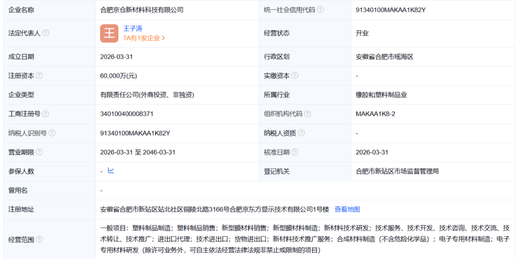
Task: Click the help icon beside 法定代表人
Action: 46,33
